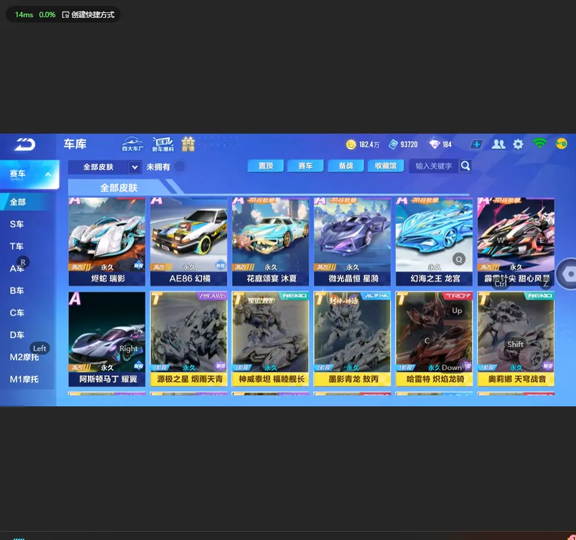Select the AE86 幻橘 car card

point(189,242)
